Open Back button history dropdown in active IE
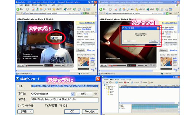This screenshot has height=115, width=196. 24,9
